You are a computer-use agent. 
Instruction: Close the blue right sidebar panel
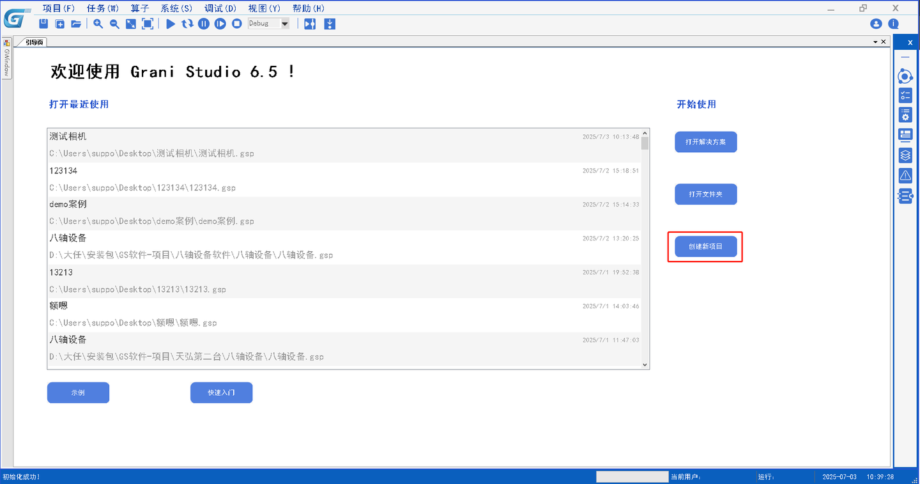(x=910, y=42)
